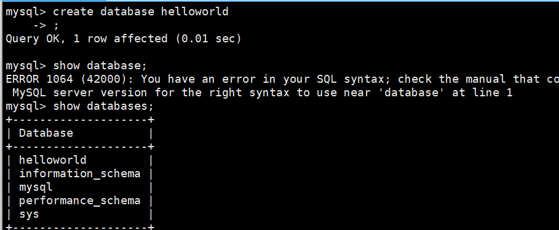Click the table's top border line
Image resolution: width=559 pixels, height=230 pixels.
click(x=80, y=120)
